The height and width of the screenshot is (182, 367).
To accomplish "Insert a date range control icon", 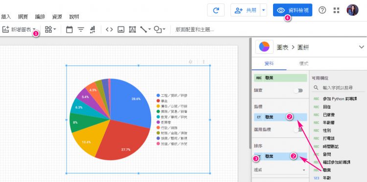I will point(69,29).
